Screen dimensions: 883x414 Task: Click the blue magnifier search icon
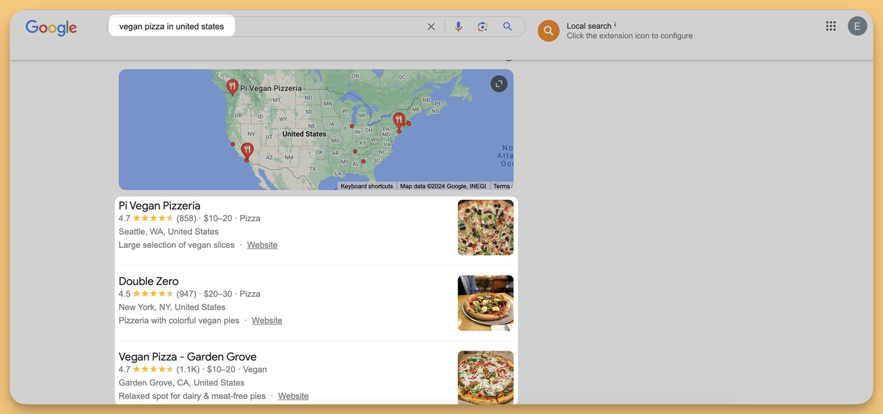pyautogui.click(x=507, y=26)
